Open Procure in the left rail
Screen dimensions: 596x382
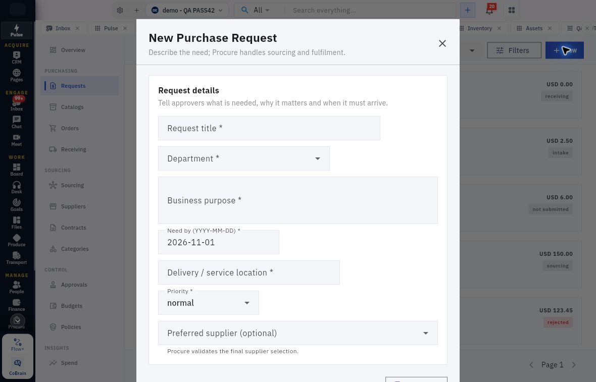16,322
